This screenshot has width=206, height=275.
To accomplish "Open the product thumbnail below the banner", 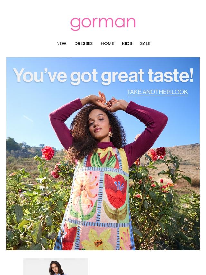I will pyautogui.click(x=56, y=267).
